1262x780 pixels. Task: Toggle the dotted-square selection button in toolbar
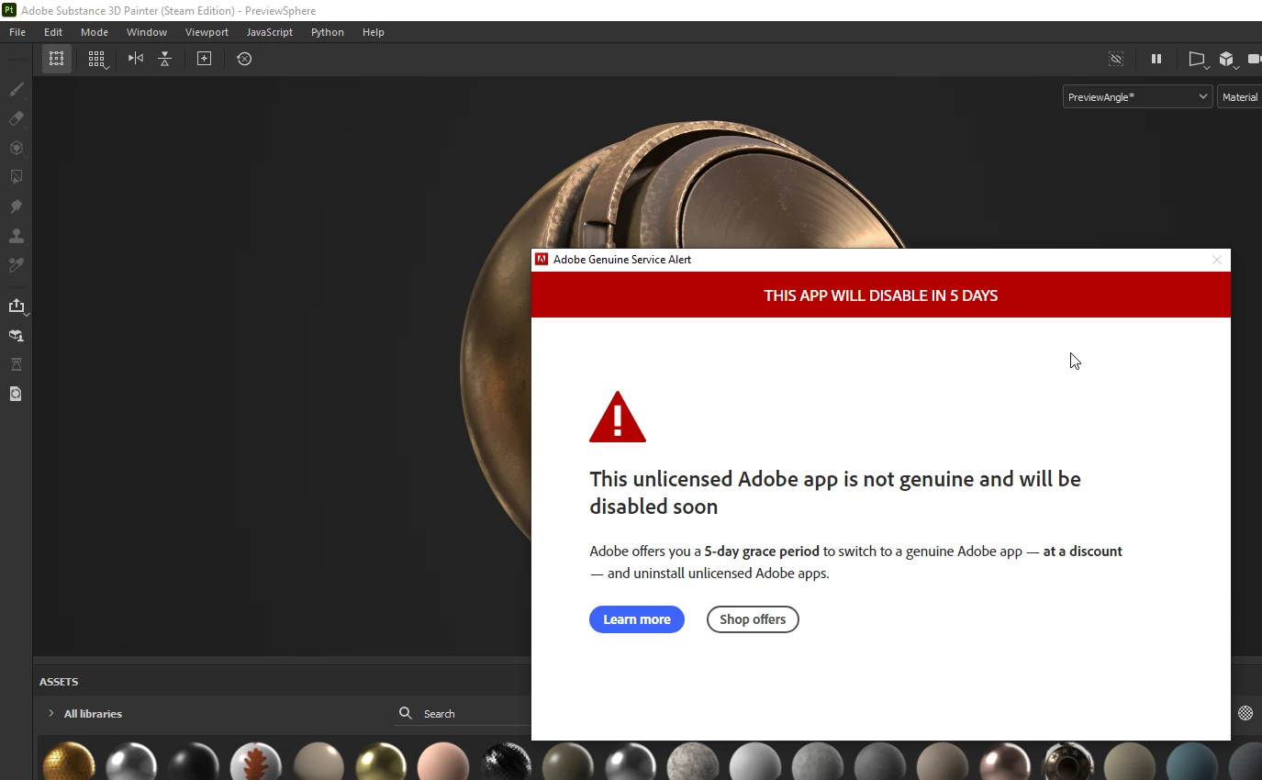point(57,59)
